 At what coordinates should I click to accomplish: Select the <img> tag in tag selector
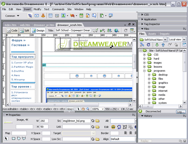click(70, 109)
